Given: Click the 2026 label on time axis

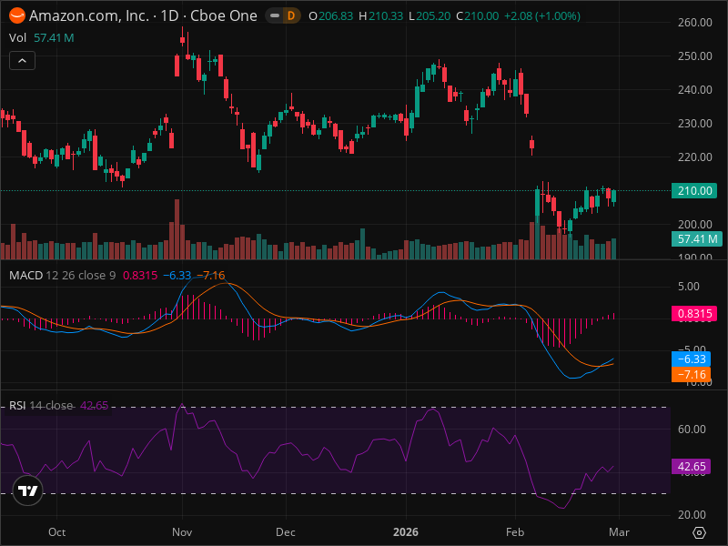Looking at the screenshot, I should [x=406, y=532].
